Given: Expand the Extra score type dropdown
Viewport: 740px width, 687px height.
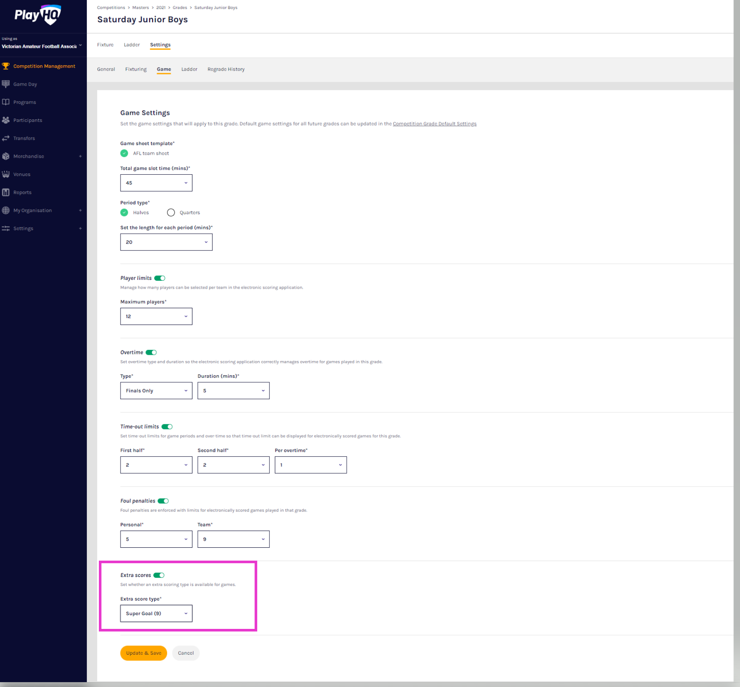Looking at the screenshot, I should pyautogui.click(x=156, y=613).
